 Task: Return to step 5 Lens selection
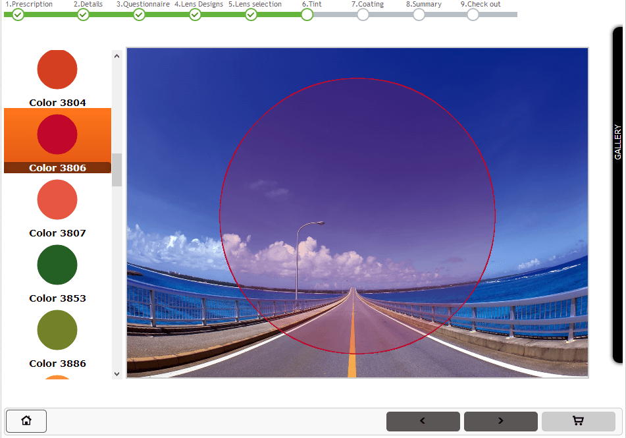click(x=251, y=14)
